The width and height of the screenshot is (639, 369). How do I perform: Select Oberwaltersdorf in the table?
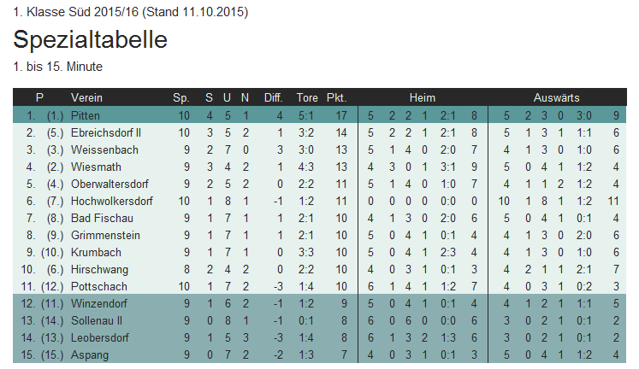pyautogui.click(x=109, y=184)
